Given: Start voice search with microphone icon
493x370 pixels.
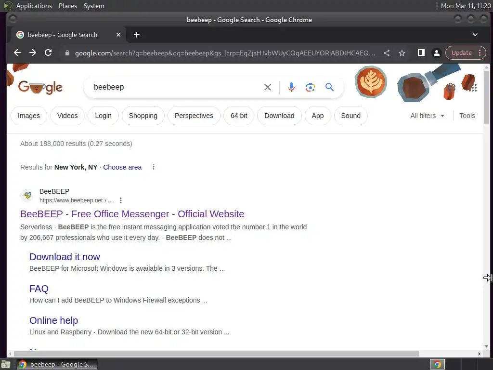Looking at the screenshot, I should [x=291, y=87].
